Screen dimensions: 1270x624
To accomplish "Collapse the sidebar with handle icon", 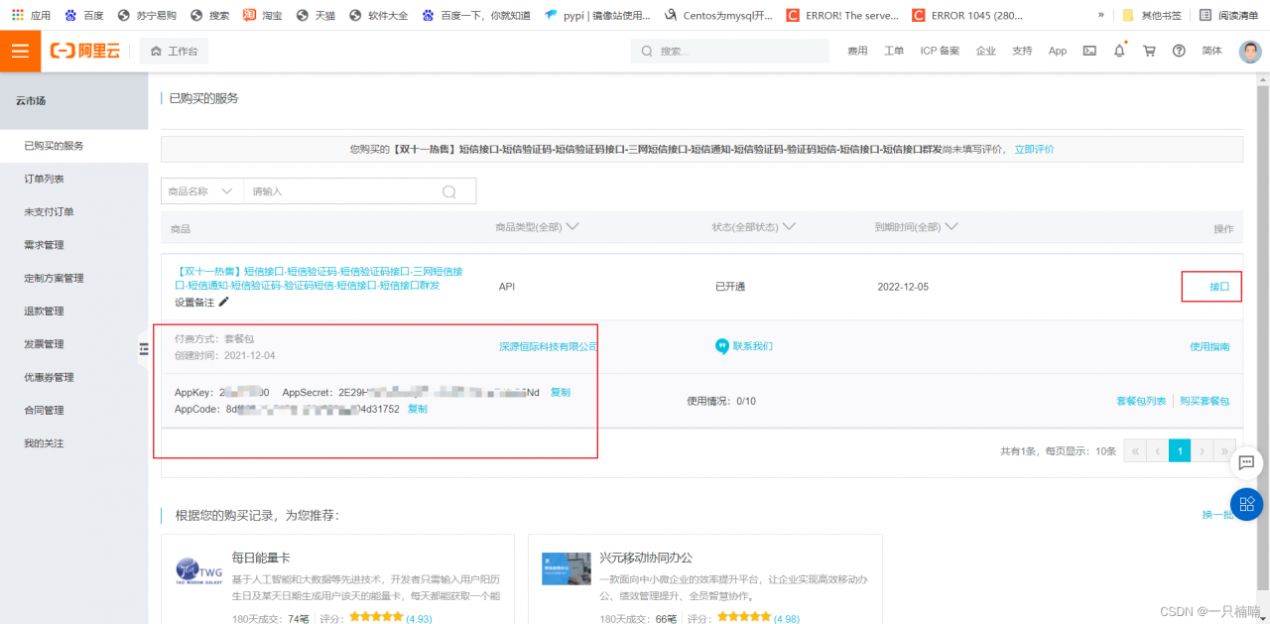I will [144, 348].
